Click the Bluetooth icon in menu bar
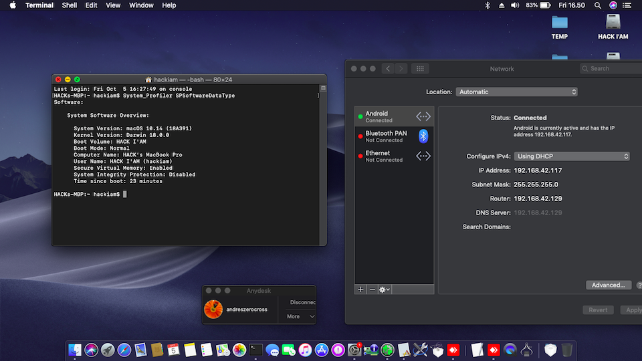The width and height of the screenshot is (642, 361). [488, 5]
